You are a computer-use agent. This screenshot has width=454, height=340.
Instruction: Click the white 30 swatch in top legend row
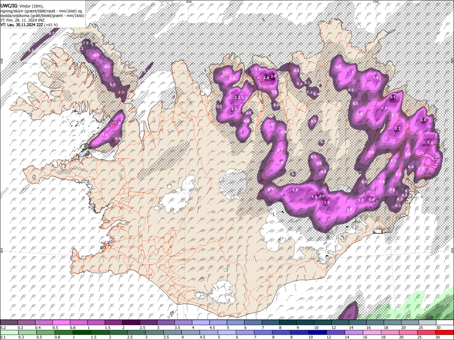[x=445, y=323]
